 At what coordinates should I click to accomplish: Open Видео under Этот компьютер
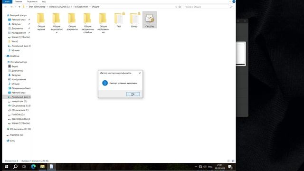click(x=13, y=66)
